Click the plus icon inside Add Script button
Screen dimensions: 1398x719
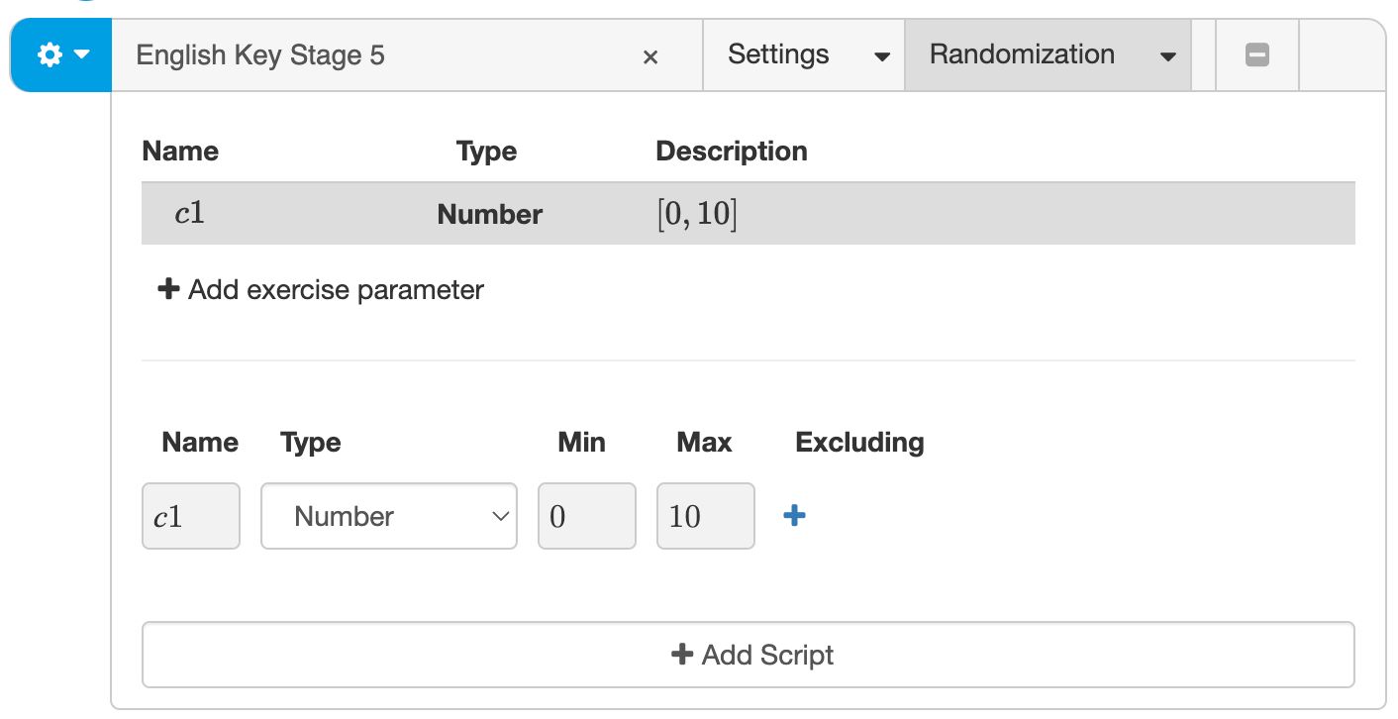point(683,654)
